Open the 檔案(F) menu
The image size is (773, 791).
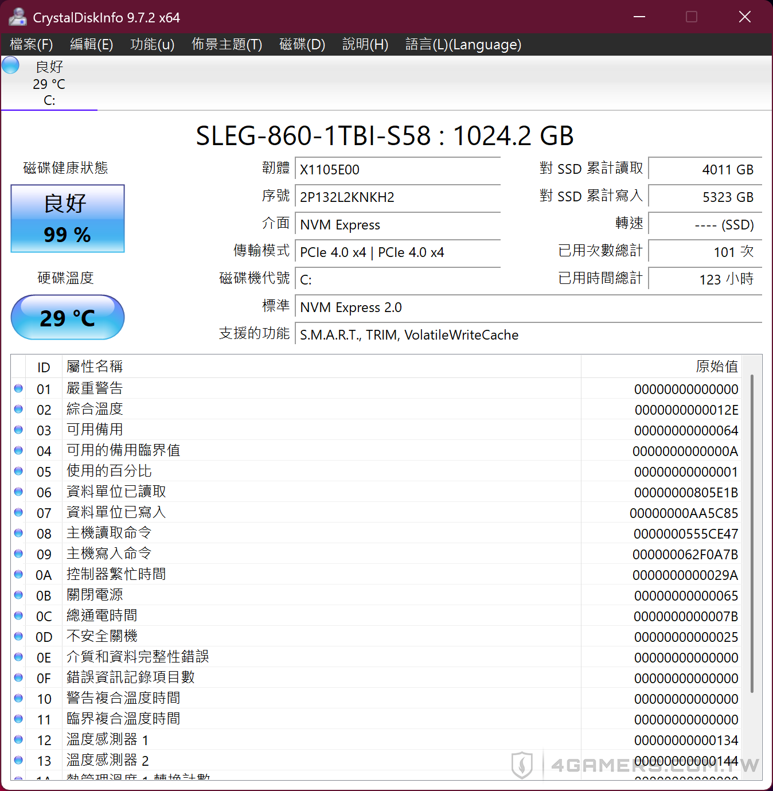click(30, 44)
